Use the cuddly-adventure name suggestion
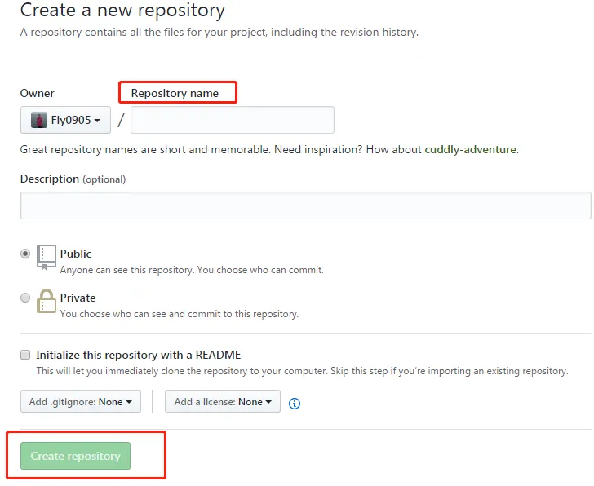Viewport: 594px width, 486px height. click(x=471, y=150)
